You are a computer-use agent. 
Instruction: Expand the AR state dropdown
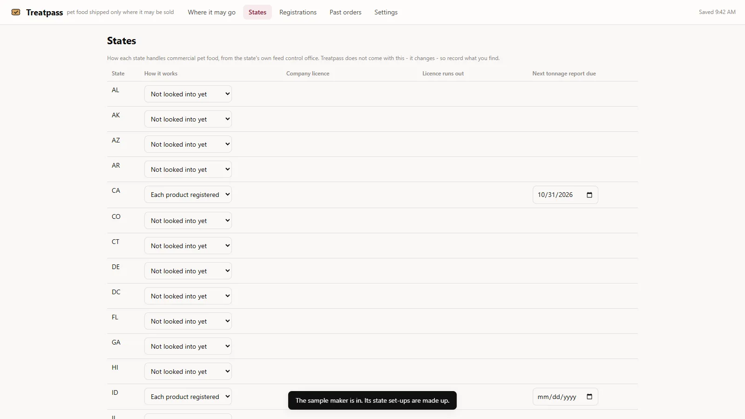(x=188, y=169)
